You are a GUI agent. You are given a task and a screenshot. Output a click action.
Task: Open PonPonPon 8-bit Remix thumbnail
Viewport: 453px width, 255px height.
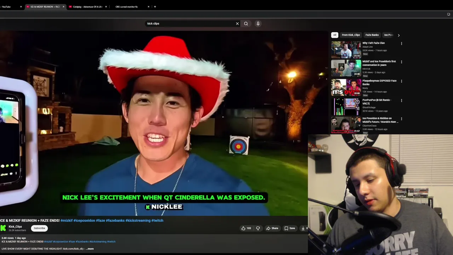(x=346, y=107)
